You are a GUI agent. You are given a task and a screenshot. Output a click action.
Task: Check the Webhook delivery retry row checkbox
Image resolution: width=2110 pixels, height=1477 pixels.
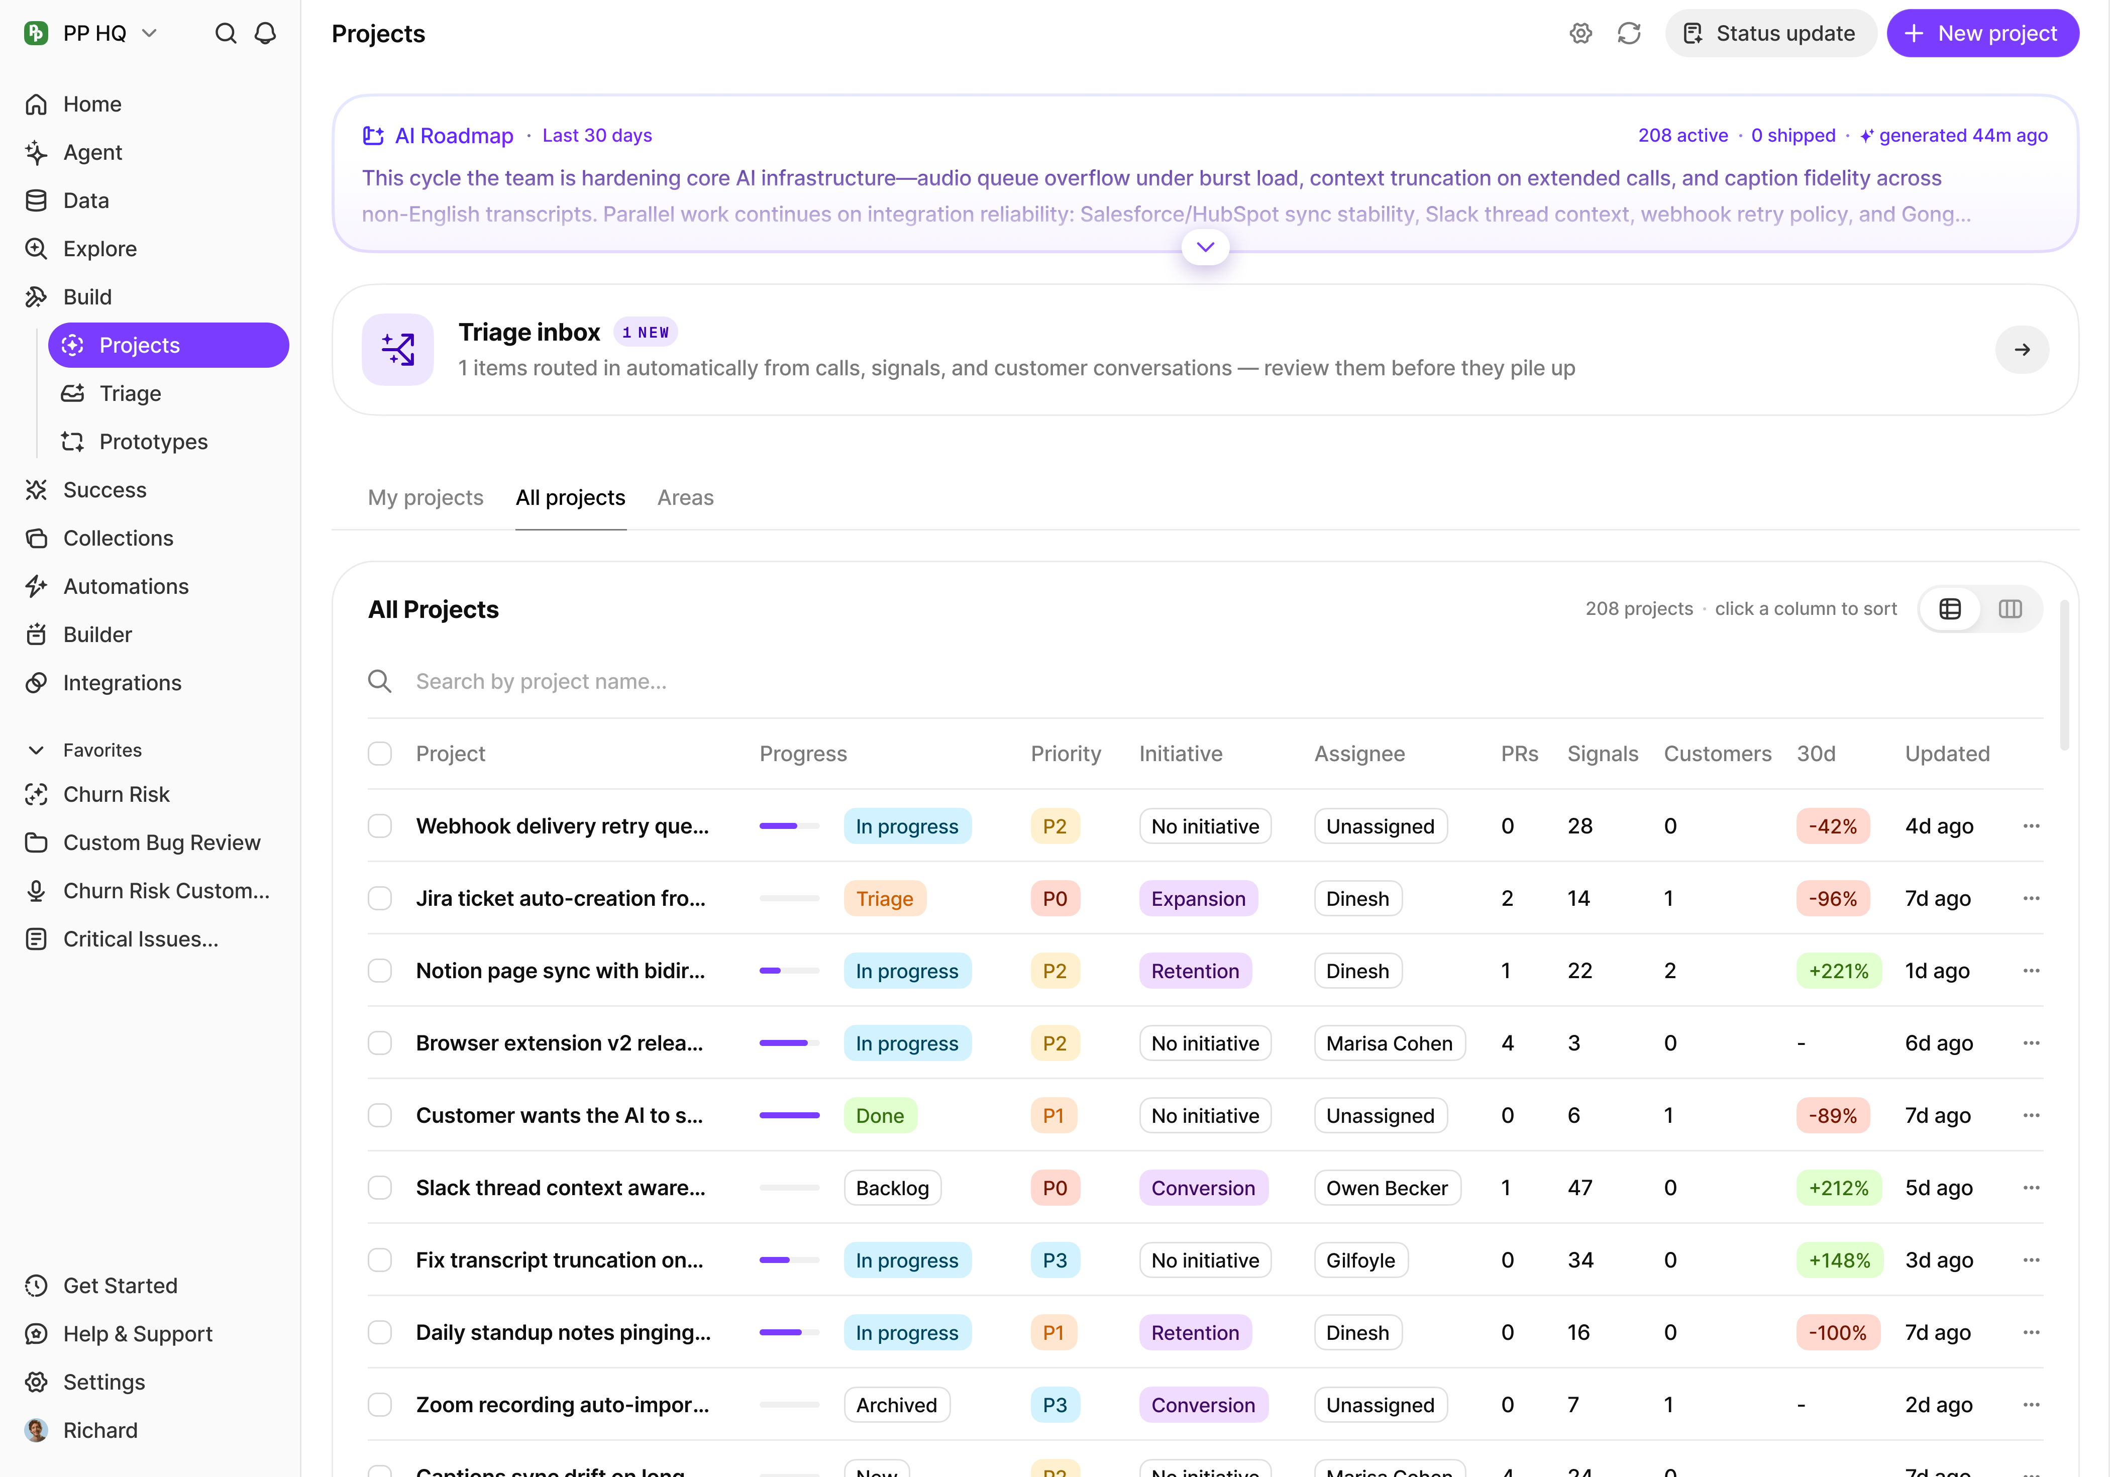pyautogui.click(x=379, y=826)
